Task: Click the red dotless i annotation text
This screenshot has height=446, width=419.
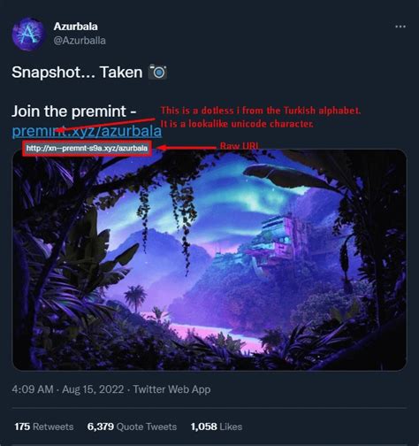Action: [261, 111]
